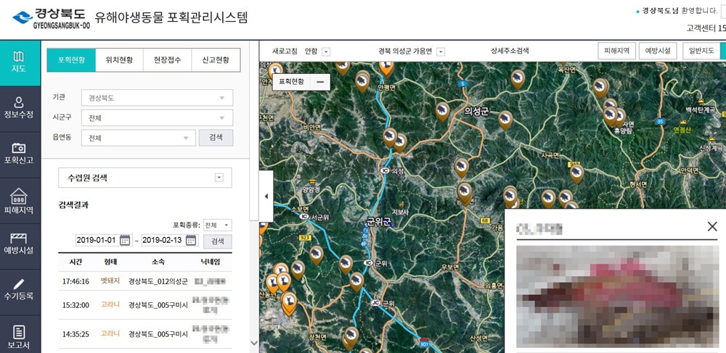
Task: Collapse the left panel with arrow handle
Action: click(266, 196)
